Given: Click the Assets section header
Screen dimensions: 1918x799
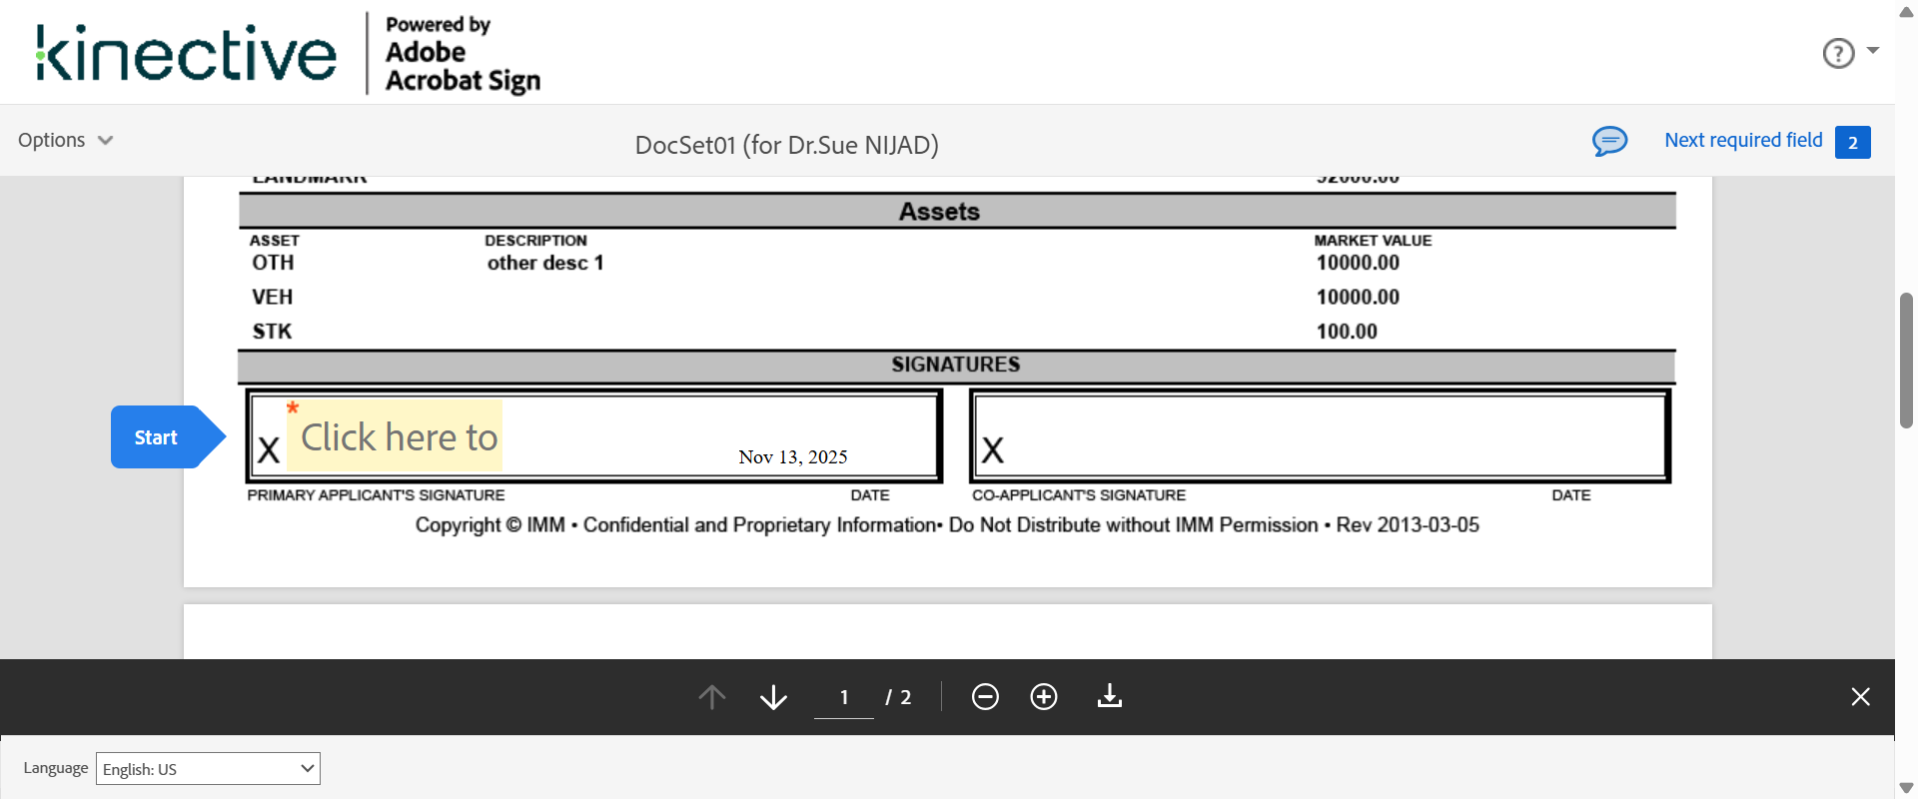Looking at the screenshot, I should (x=939, y=212).
